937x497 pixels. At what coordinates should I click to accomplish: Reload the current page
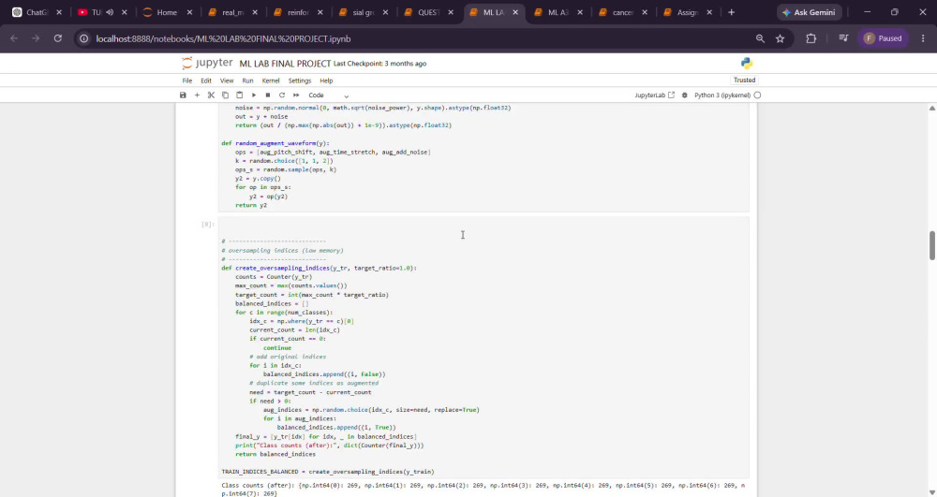58,38
